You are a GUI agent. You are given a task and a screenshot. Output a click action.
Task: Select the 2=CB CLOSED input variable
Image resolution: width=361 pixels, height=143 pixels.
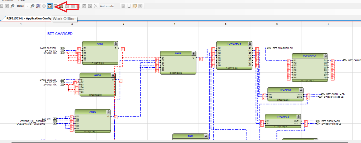click(48, 80)
